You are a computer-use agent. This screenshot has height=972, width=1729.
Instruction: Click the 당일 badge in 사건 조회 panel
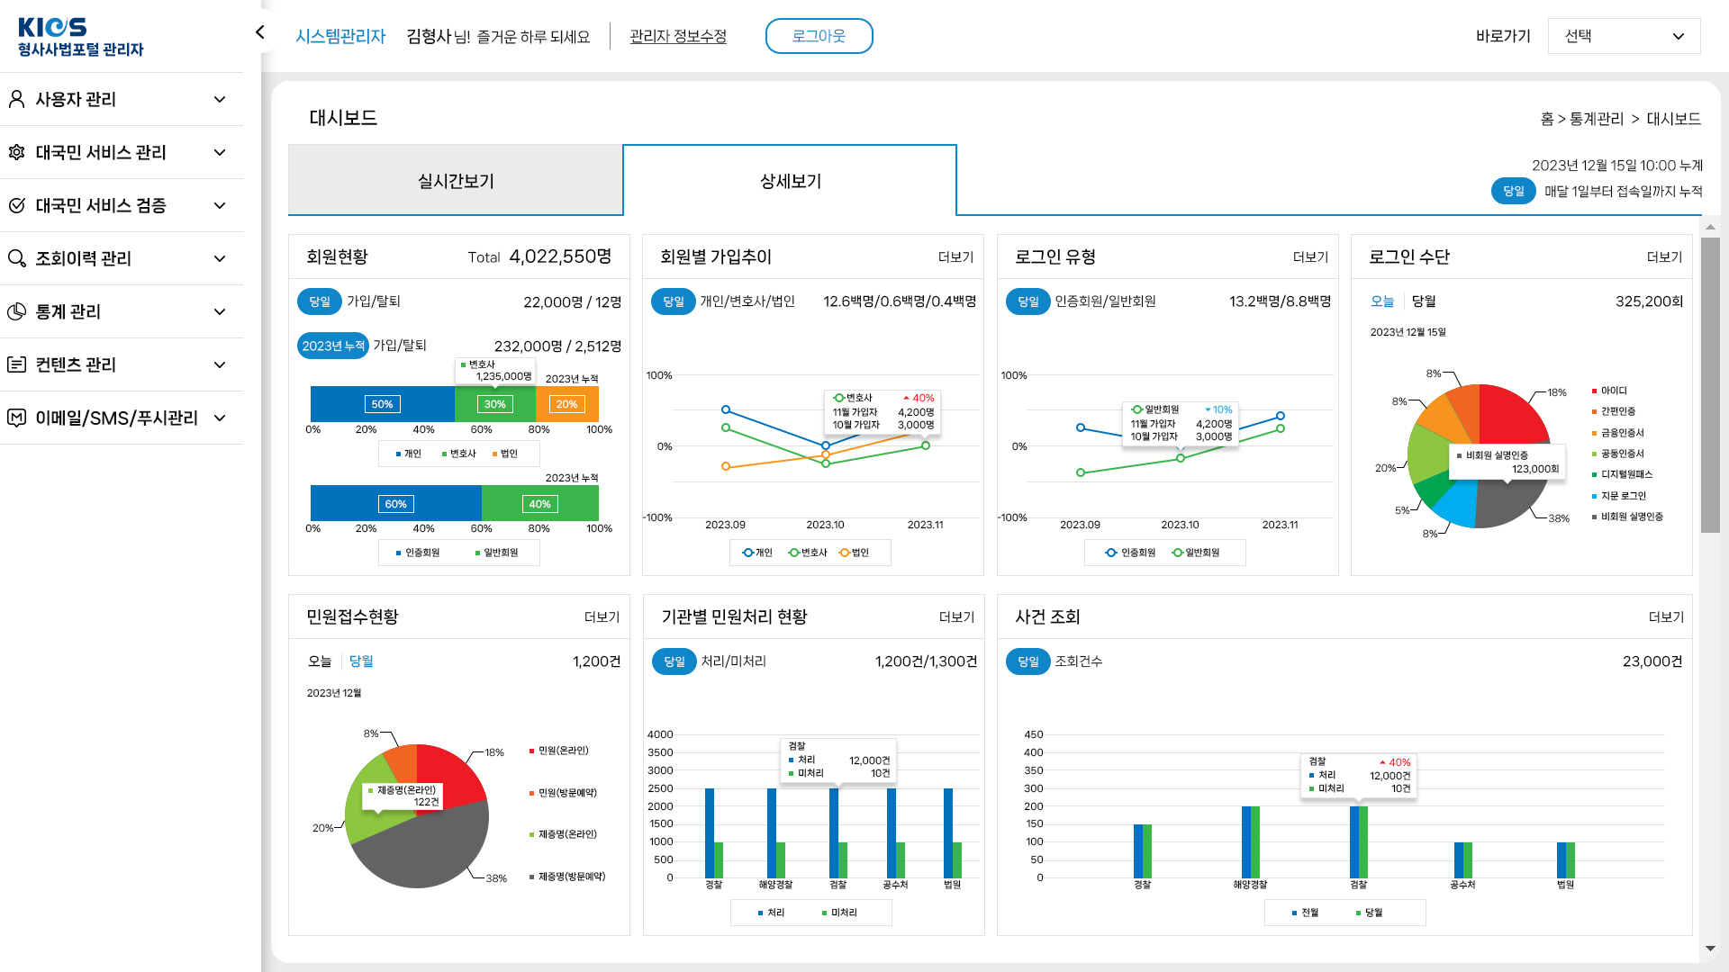coord(1028,661)
